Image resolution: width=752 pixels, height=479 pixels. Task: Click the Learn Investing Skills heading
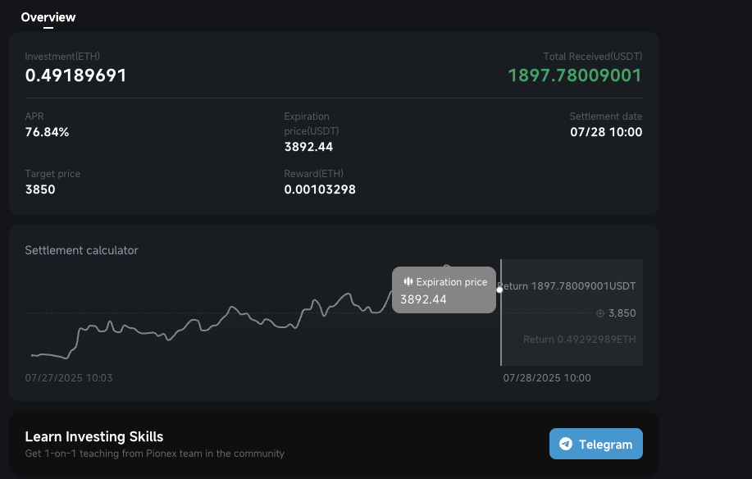tap(94, 437)
